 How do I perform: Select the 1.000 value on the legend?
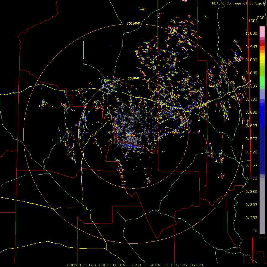[251, 33]
